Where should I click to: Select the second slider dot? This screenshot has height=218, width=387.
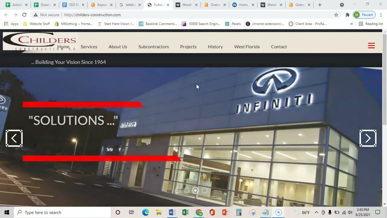pos(187,190)
